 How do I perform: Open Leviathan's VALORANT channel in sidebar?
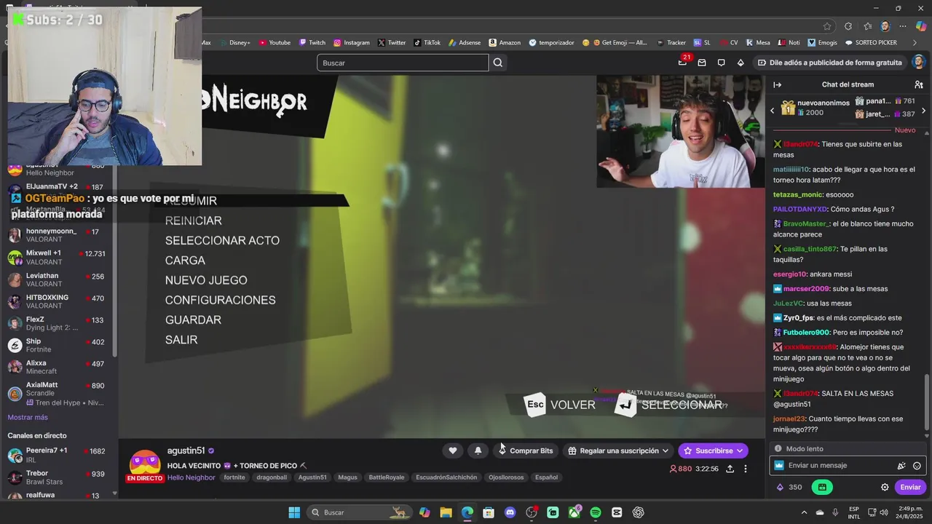click(x=60, y=280)
